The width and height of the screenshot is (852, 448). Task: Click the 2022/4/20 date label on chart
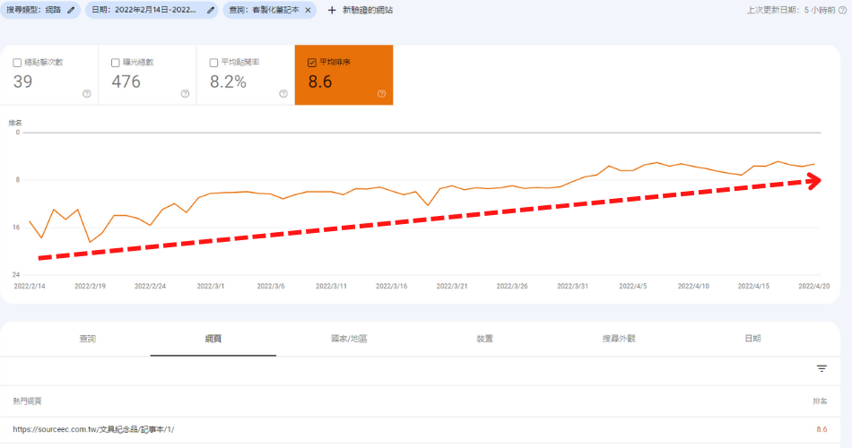pyautogui.click(x=814, y=286)
